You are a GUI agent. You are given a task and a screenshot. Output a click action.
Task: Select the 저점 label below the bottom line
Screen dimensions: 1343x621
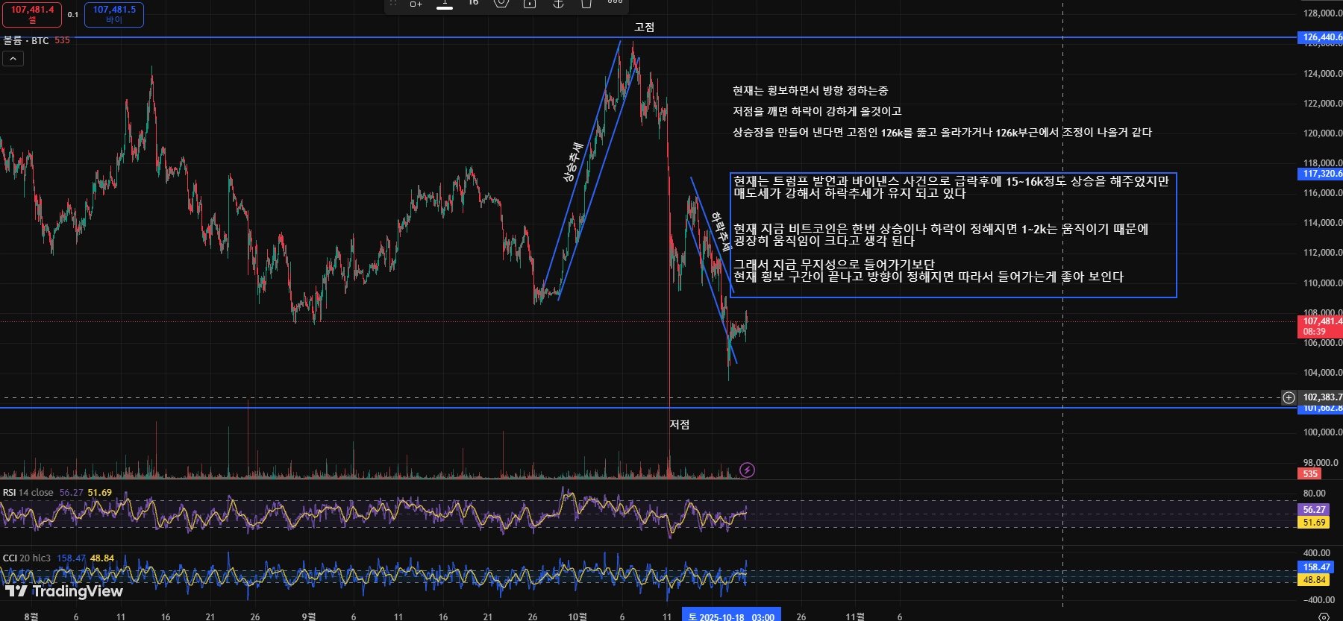679,425
